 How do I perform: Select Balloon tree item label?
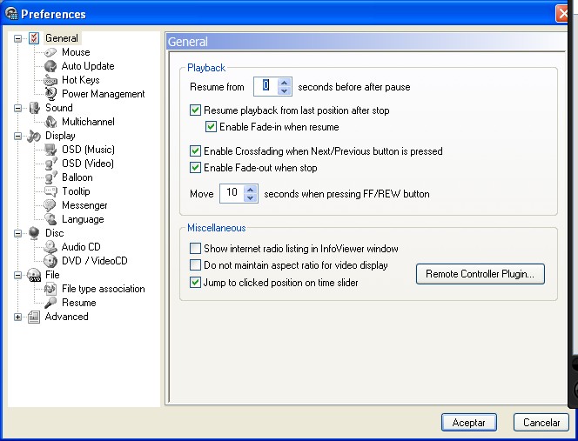(77, 177)
